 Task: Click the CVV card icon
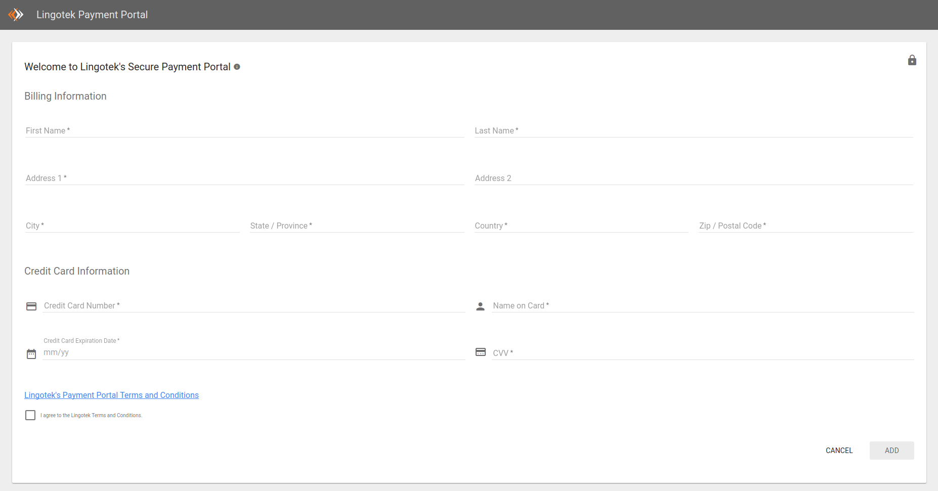click(481, 352)
